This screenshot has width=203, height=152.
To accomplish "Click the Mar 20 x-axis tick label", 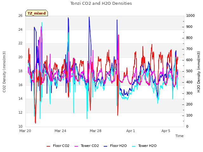I will (25, 131).
